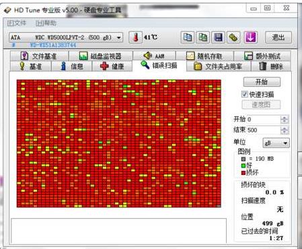Open the 帮助 menu
The image size is (302, 249).
[x=46, y=23]
